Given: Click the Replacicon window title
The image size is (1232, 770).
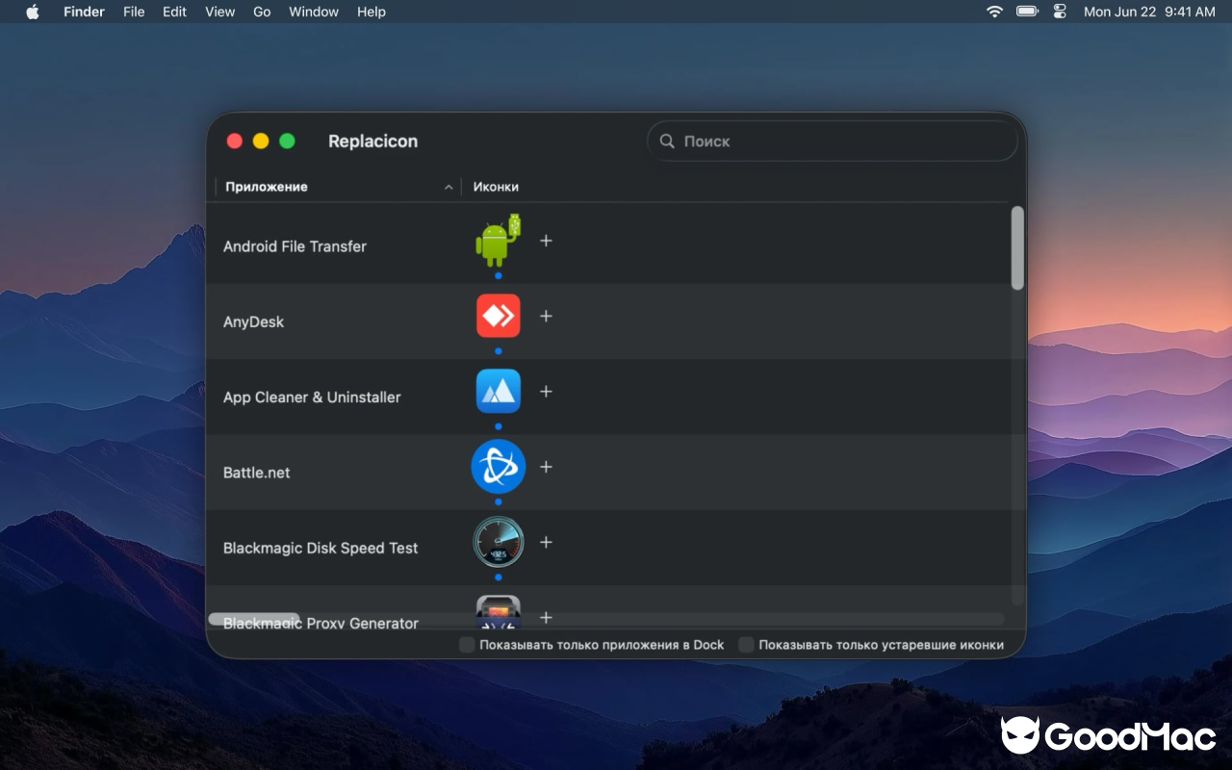Looking at the screenshot, I should coord(372,141).
